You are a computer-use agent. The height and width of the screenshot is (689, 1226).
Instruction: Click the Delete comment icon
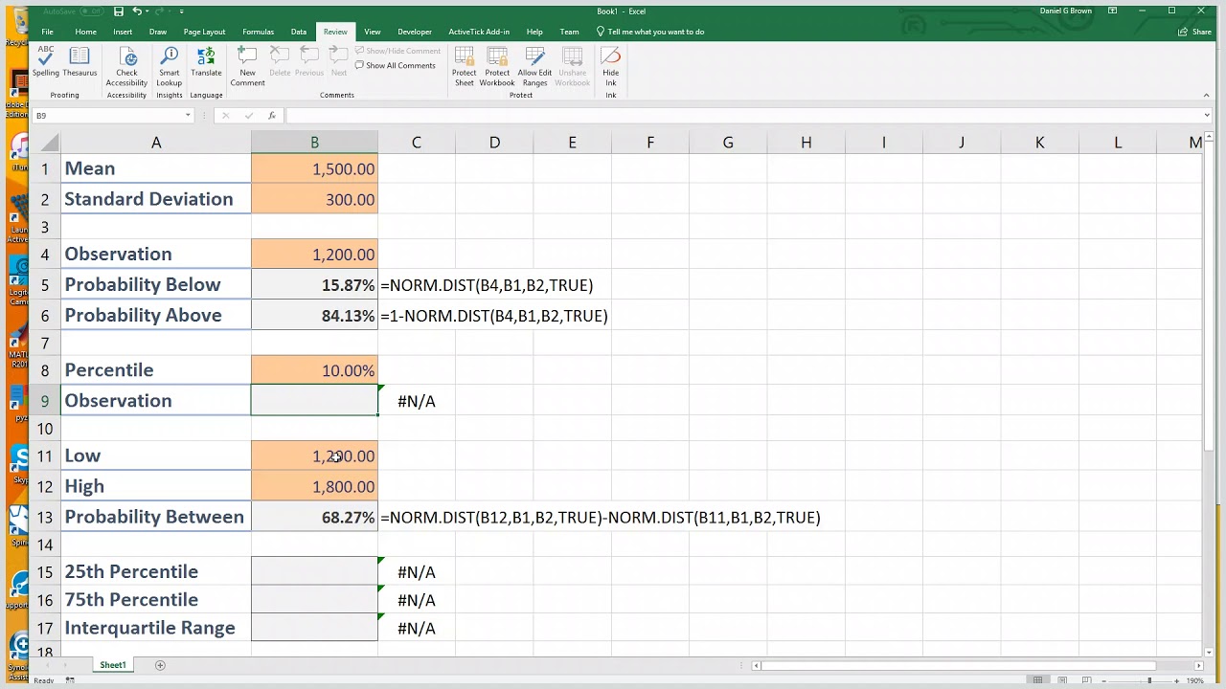(x=280, y=62)
